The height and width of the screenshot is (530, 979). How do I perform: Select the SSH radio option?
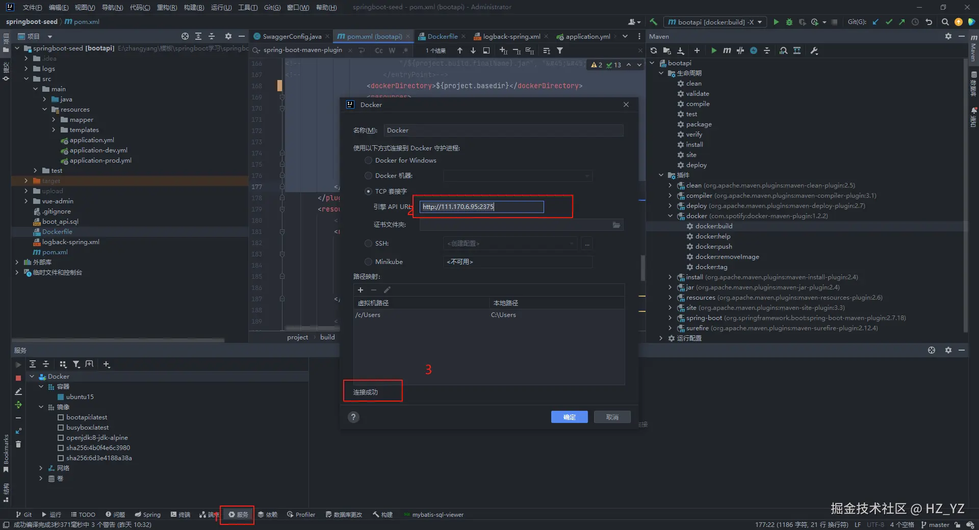(368, 244)
